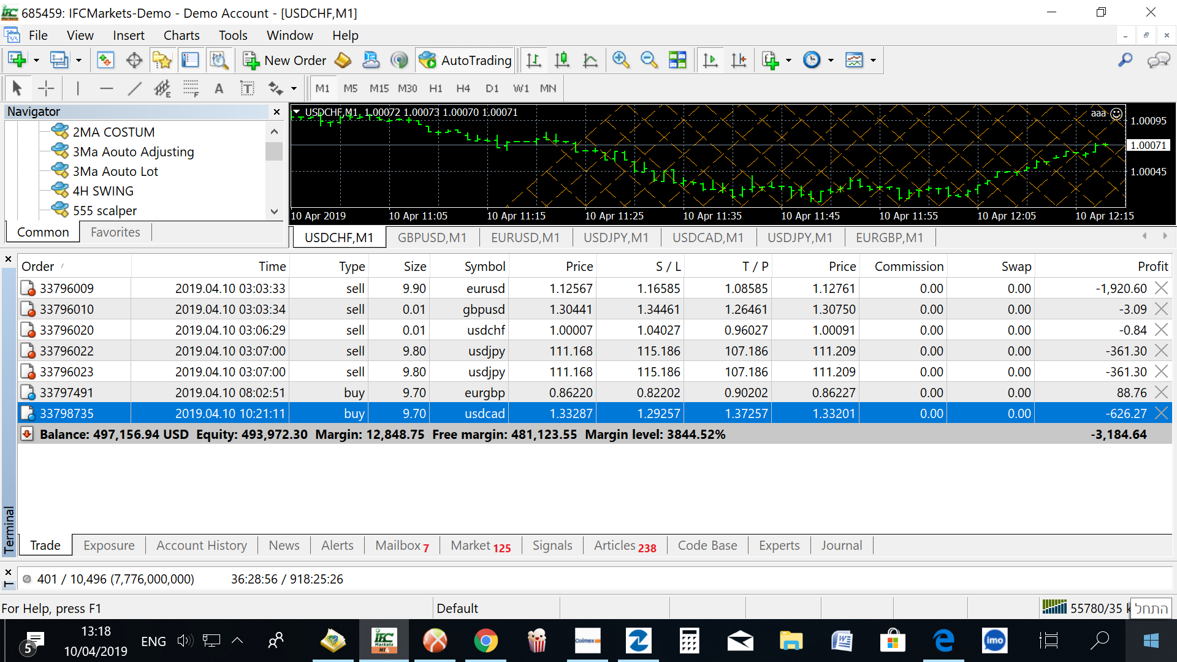Image resolution: width=1177 pixels, height=662 pixels.
Task: Open the arrows objects dropdown
Action: point(294,88)
